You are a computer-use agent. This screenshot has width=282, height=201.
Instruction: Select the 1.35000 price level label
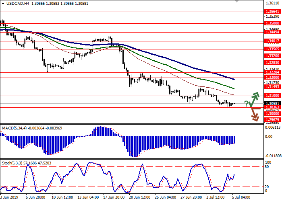pyautogui.click(x=270, y=24)
